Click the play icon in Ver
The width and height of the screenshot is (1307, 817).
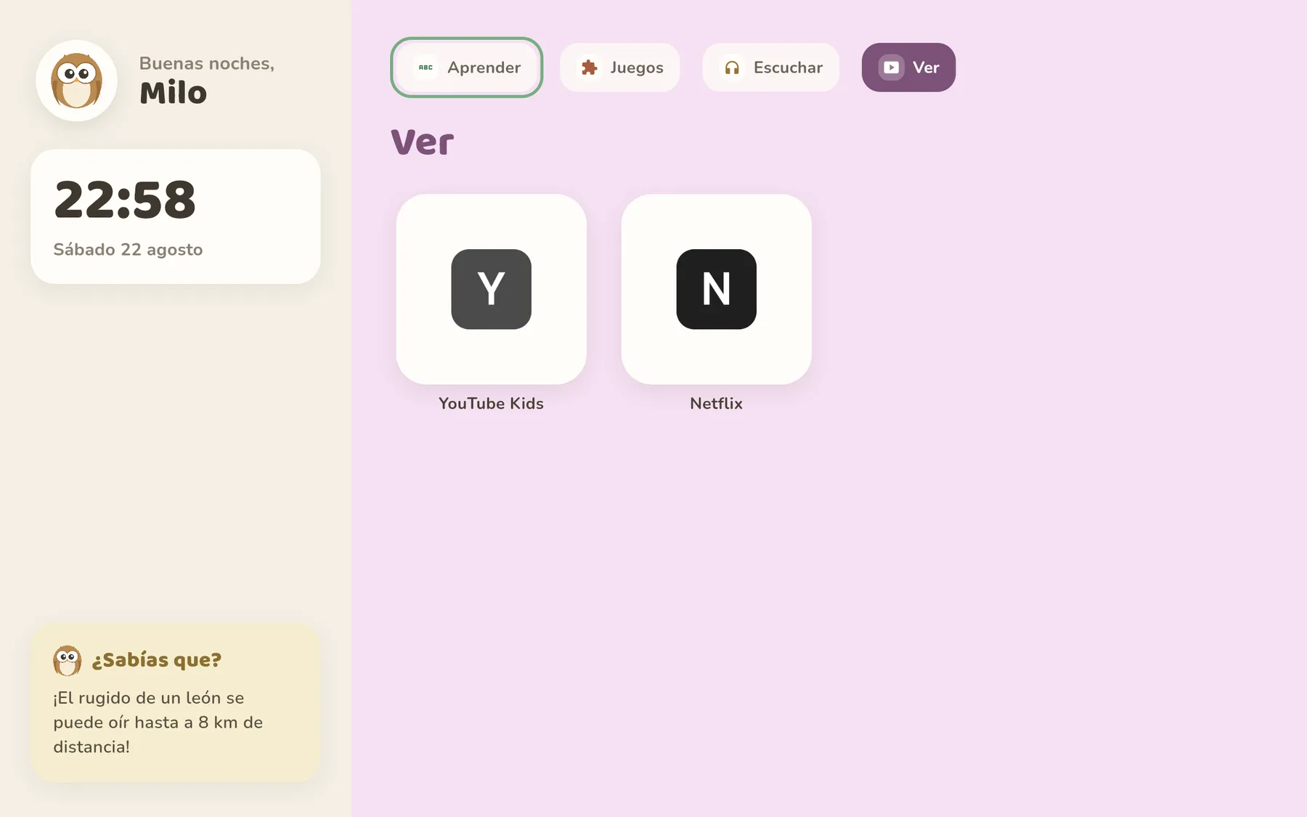click(891, 68)
